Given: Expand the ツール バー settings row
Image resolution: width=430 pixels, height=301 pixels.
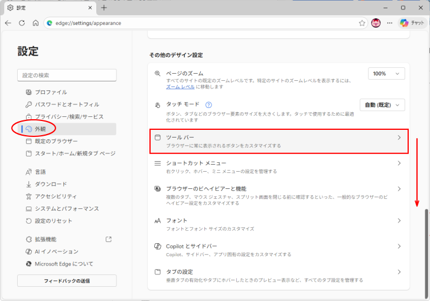Looking at the screenshot, I should click(279, 141).
